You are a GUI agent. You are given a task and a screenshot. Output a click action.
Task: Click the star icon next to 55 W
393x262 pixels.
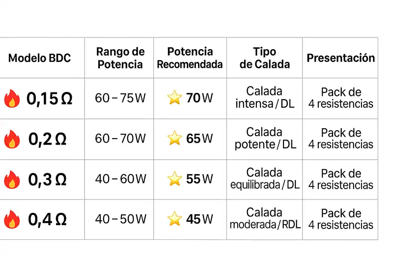coord(174,179)
